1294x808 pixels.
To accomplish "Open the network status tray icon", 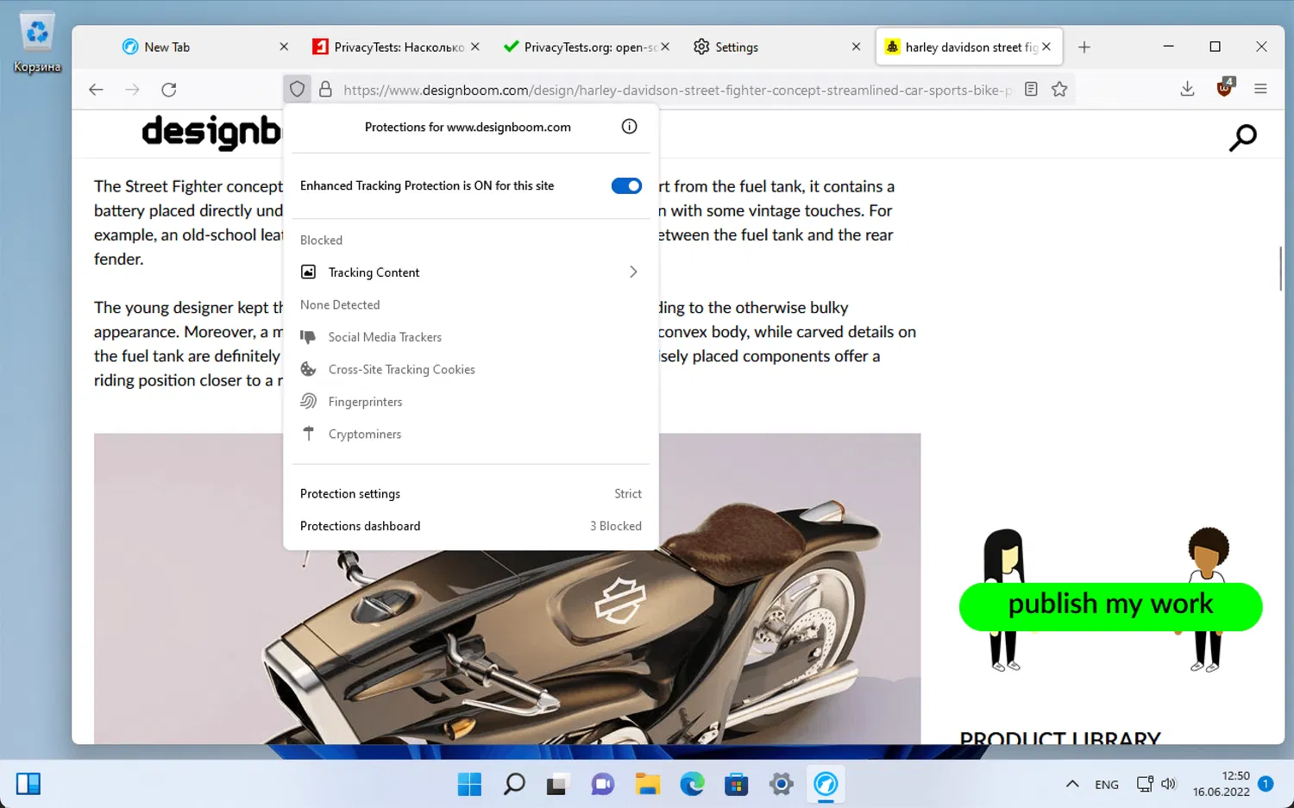I will click(x=1145, y=784).
